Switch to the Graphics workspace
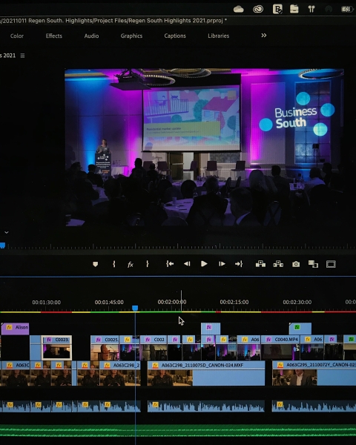This screenshot has width=356, height=445. point(131,36)
